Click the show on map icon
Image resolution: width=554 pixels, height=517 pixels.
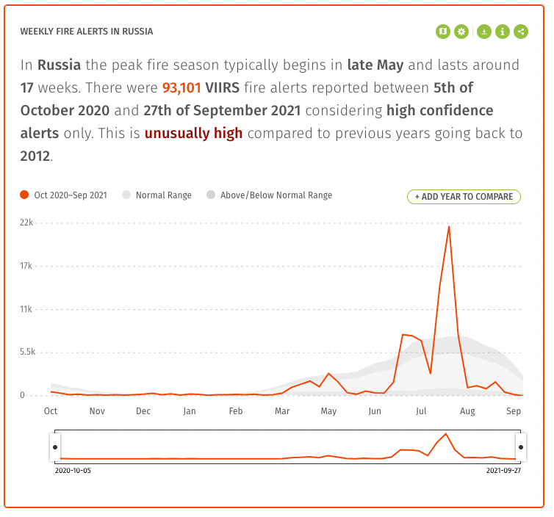point(442,32)
